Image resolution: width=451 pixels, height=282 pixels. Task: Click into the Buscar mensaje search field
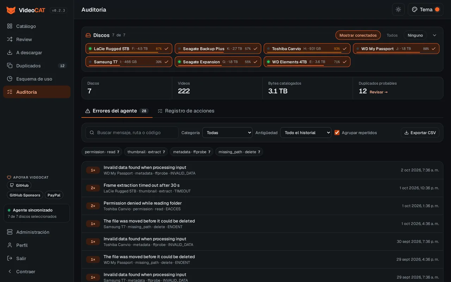[132, 133]
